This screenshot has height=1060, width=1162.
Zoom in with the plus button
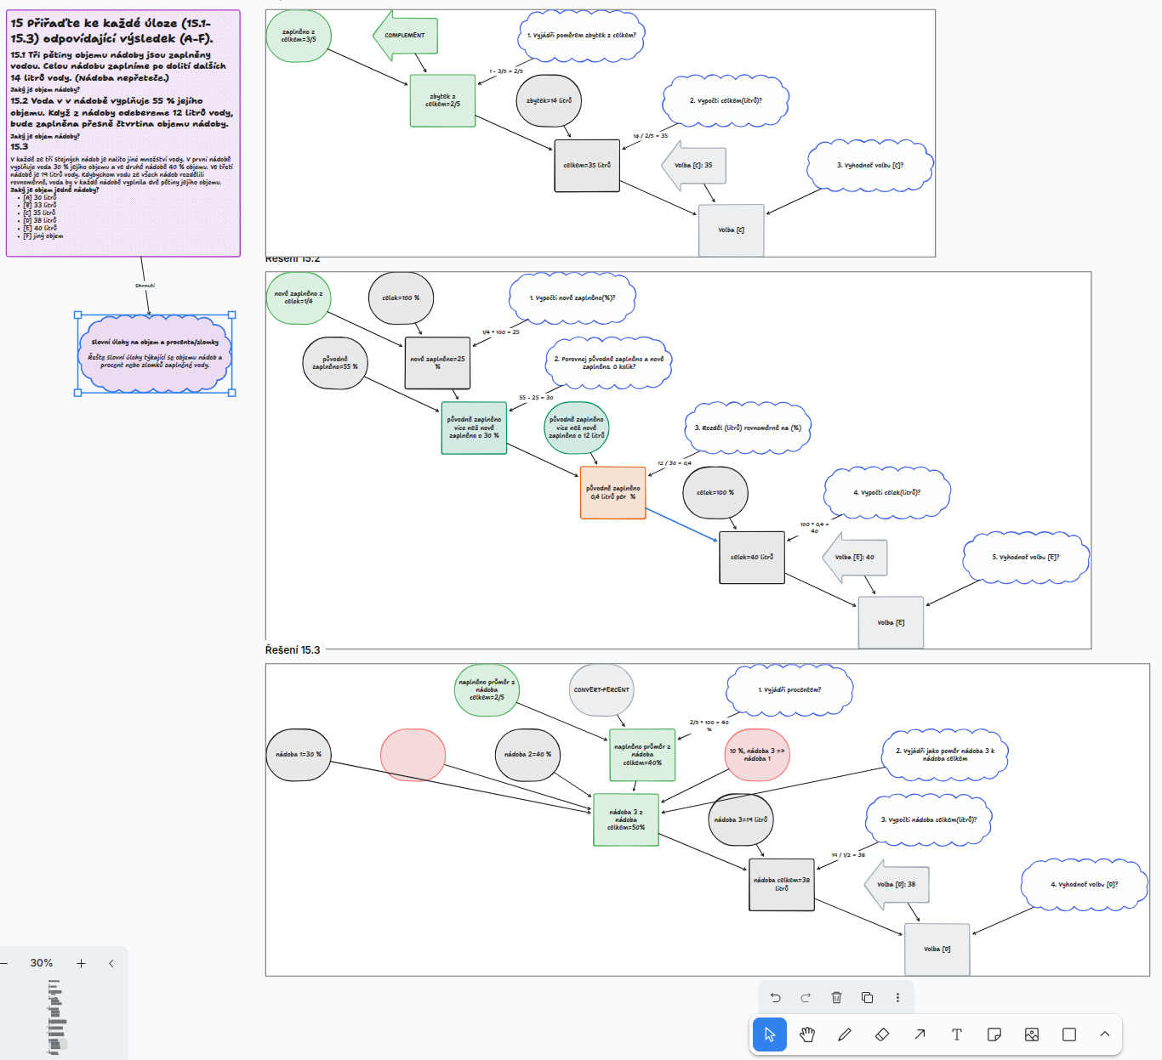coord(81,963)
